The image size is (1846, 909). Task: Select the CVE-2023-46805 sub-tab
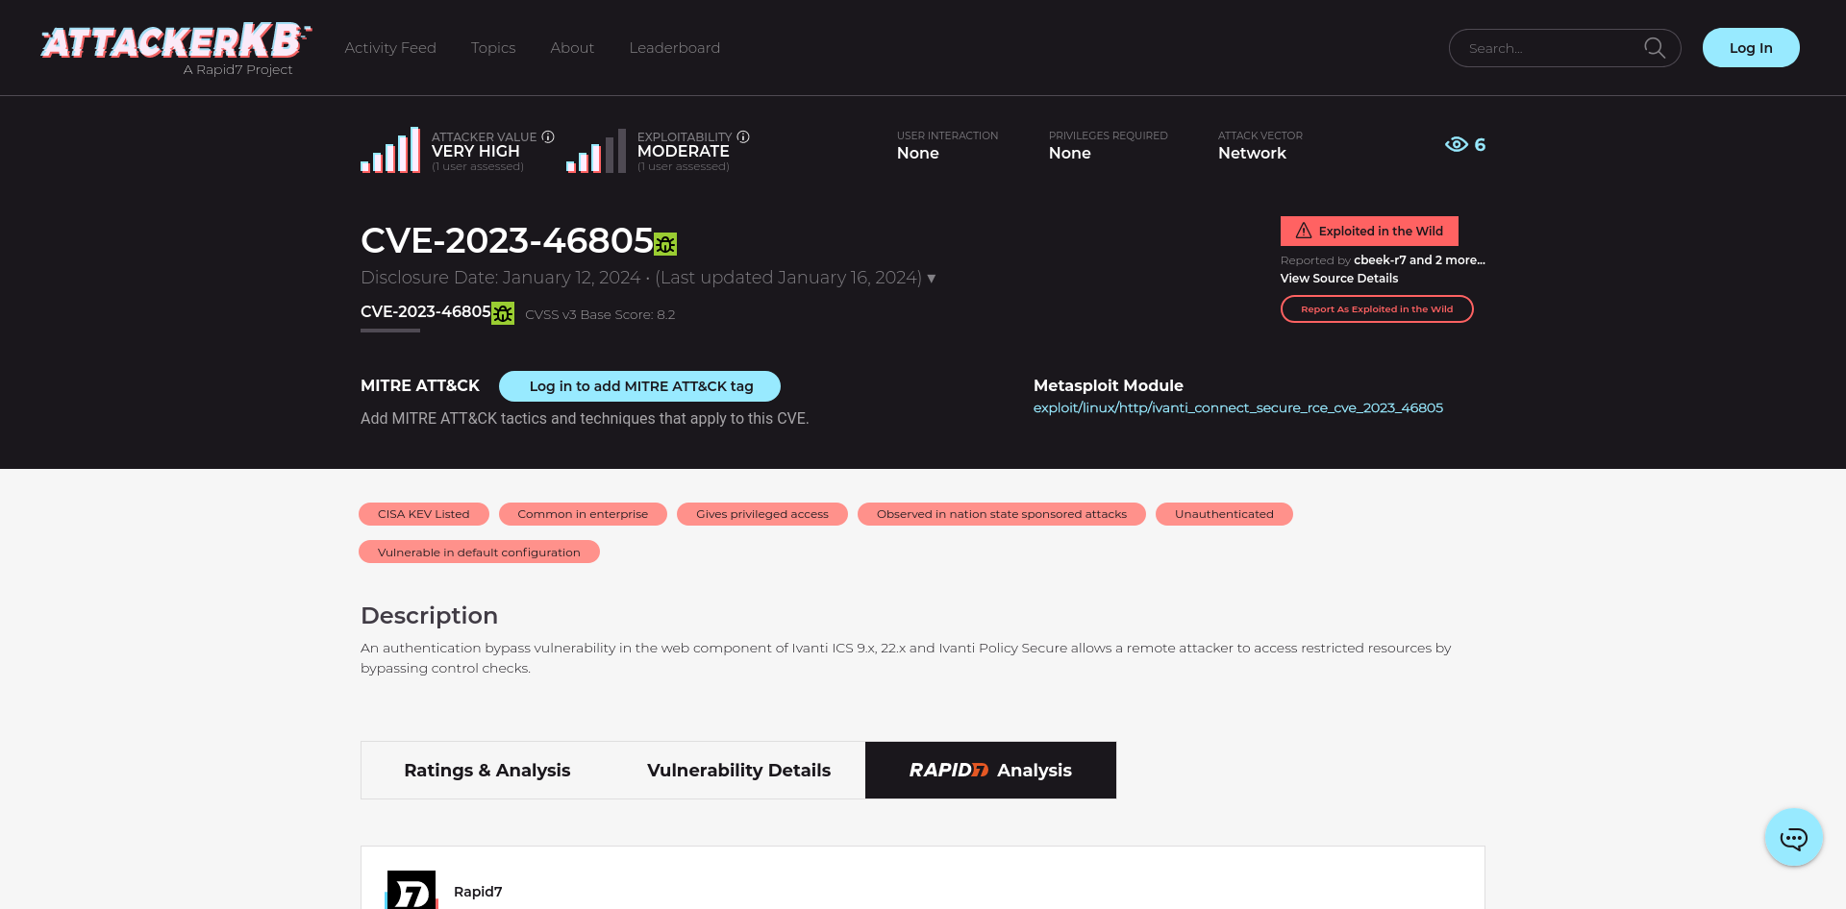click(x=426, y=311)
